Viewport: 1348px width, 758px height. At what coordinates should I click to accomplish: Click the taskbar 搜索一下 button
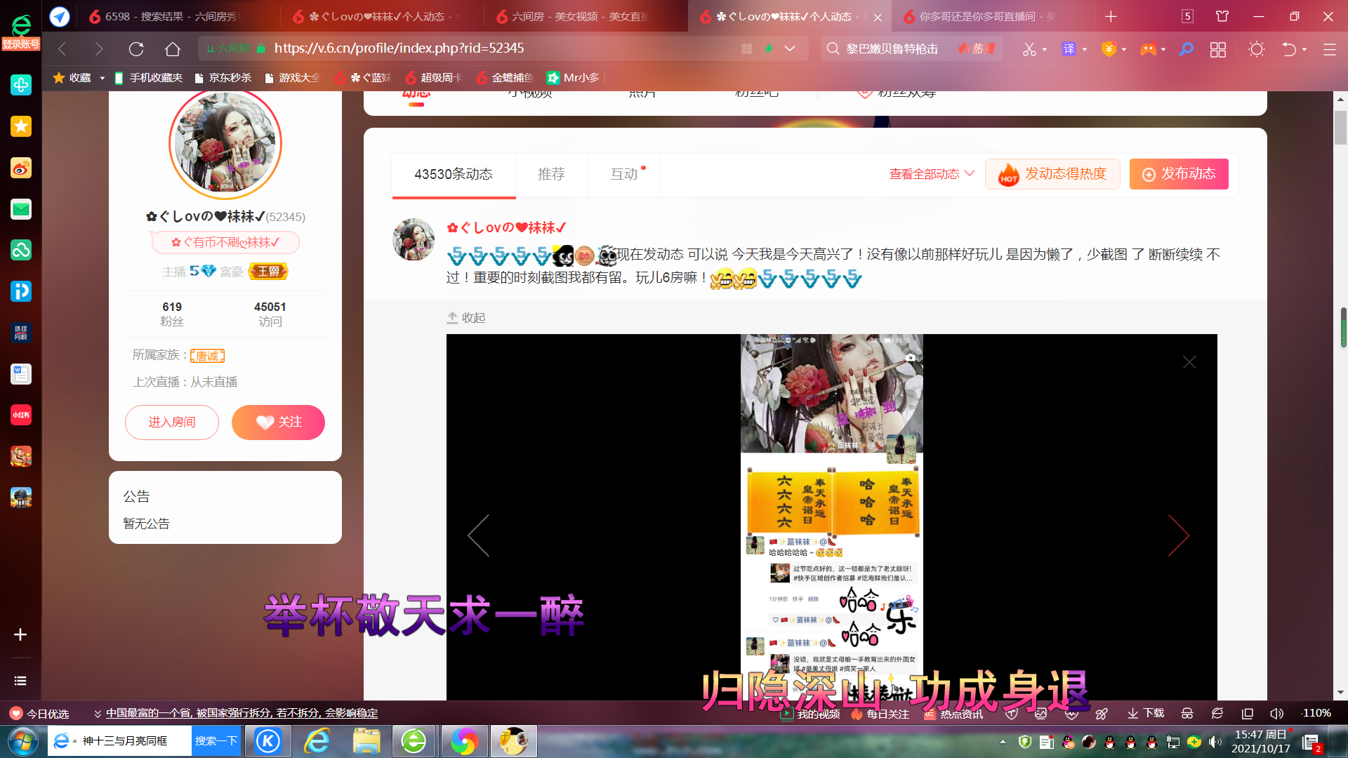[216, 741]
